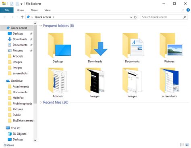Switch to large thumbnails view icon

(187, 145)
